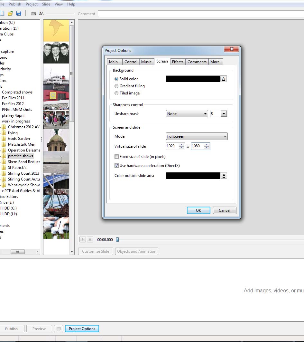Switch to the Effects tab
The image size is (304, 342).
[x=178, y=62]
